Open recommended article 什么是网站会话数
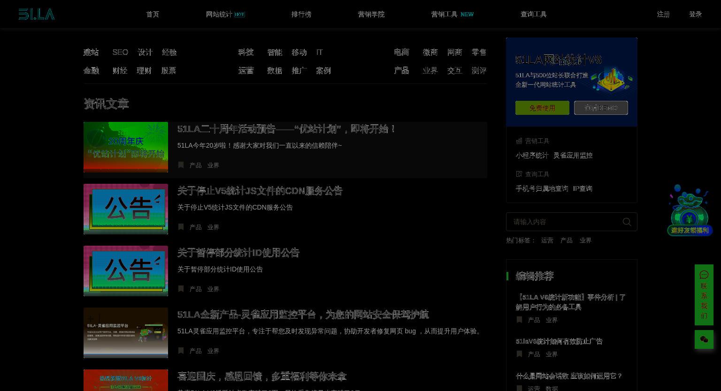721x391 pixels. (x=569, y=376)
